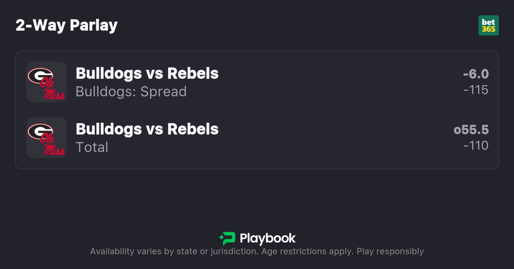Click the 'Bulldogs: Spread' bet type label

[131, 92]
